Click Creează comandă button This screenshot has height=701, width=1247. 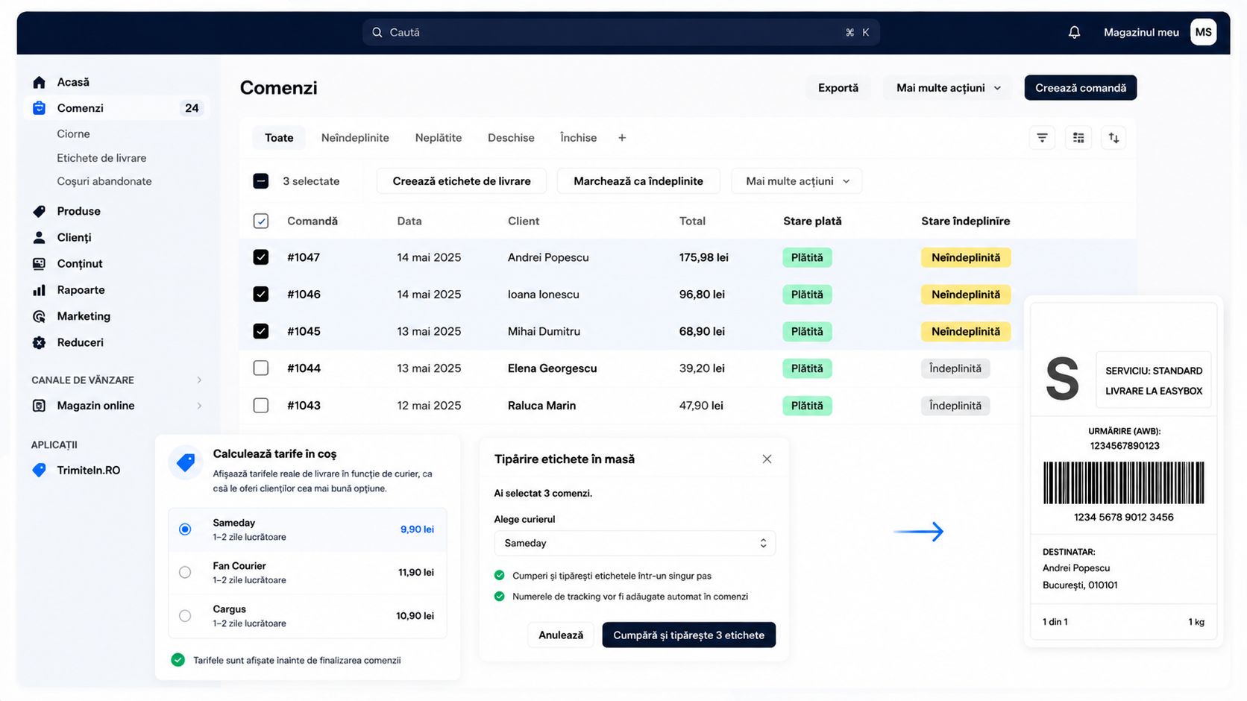point(1081,88)
